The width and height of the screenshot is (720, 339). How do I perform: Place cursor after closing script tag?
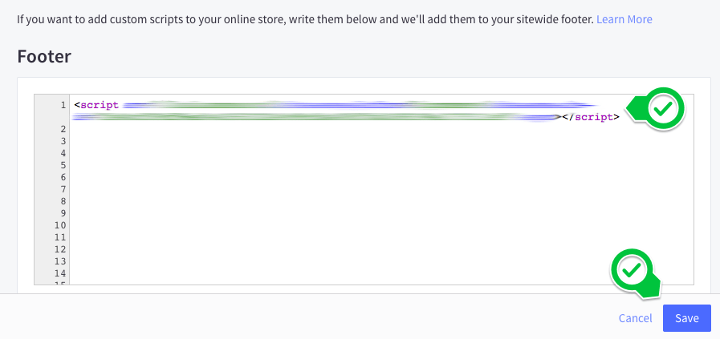click(620, 117)
